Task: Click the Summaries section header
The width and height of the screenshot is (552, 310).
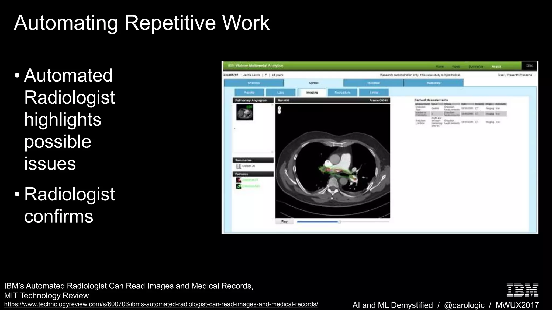Action: click(253, 160)
